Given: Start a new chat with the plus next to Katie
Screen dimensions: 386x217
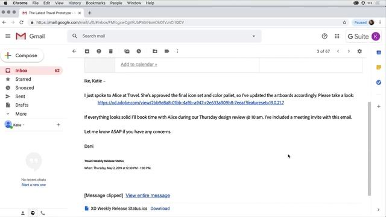Looking at the screenshot, I should (59, 125).
